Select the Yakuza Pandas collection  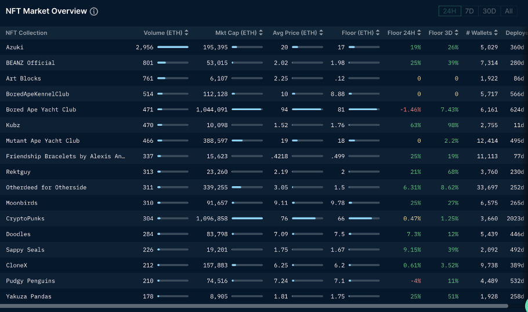pyautogui.click(x=28, y=296)
